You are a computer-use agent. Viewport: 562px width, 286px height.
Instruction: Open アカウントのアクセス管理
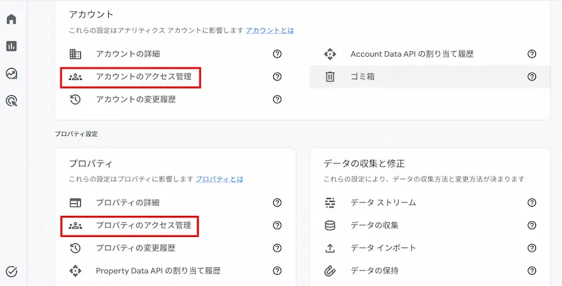pos(144,76)
